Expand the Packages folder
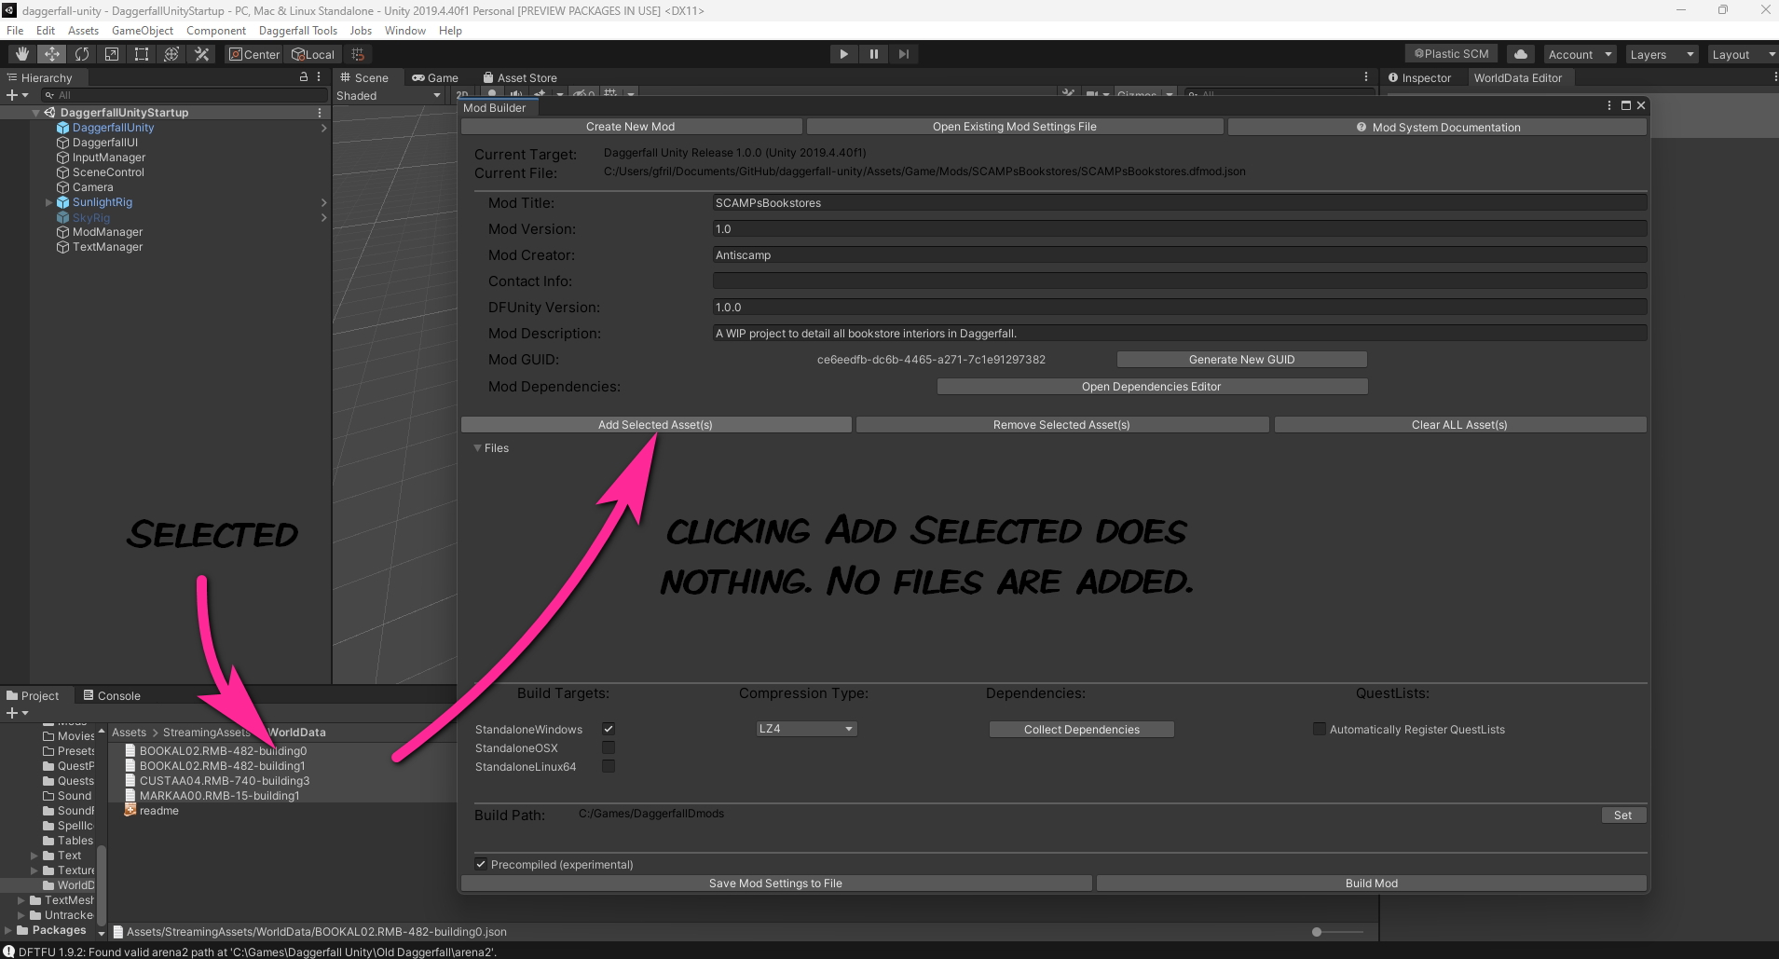The width and height of the screenshot is (1779, 959). coord(8,930)
